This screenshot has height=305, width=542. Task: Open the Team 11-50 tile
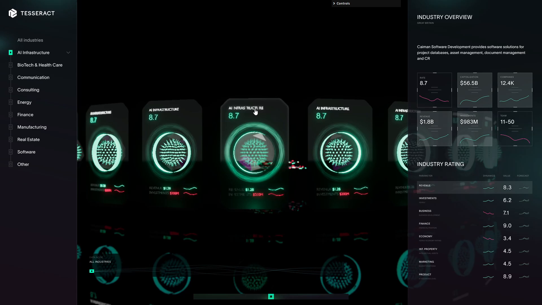(515, 129)
